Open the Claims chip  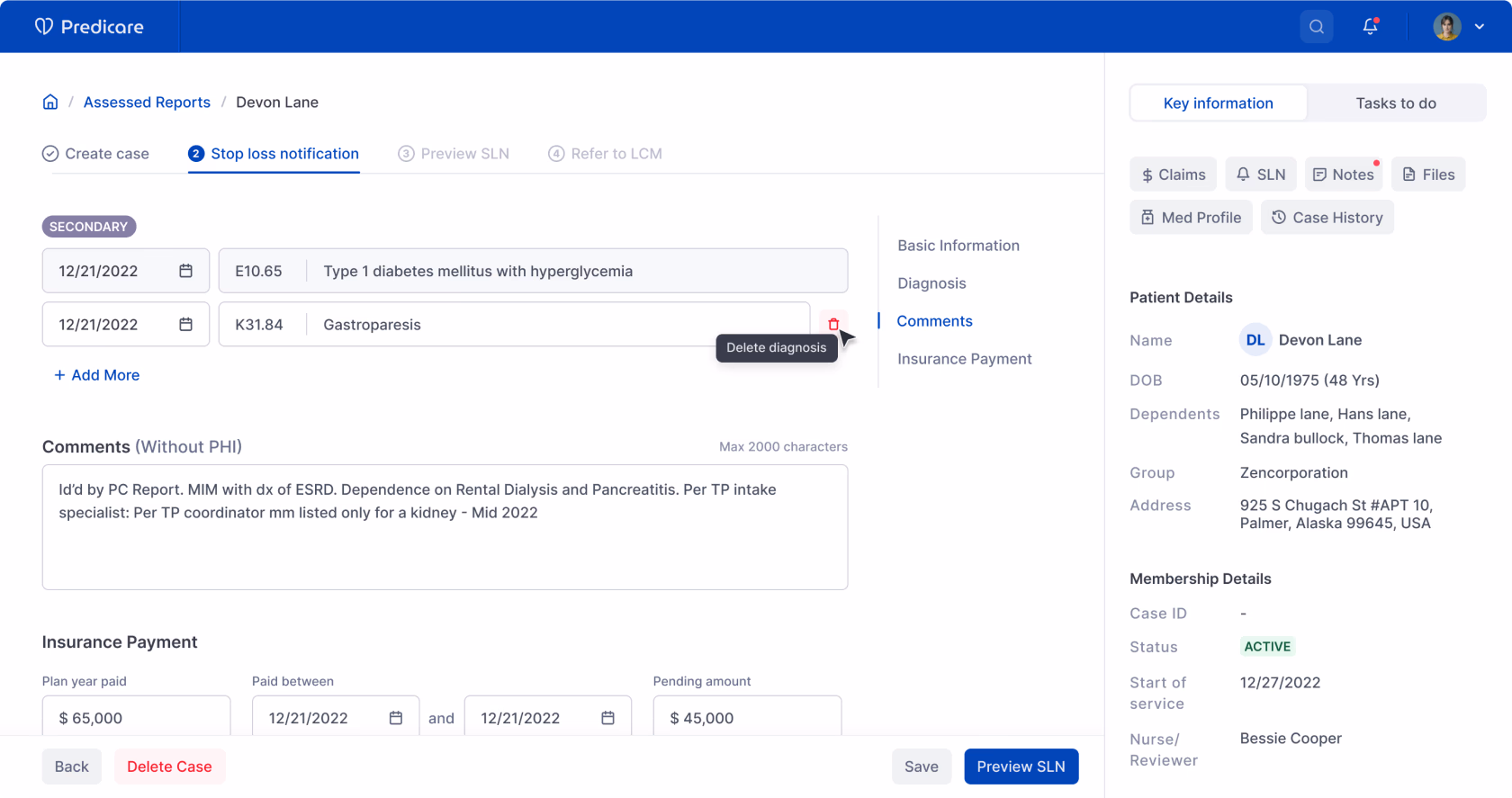click(x=1173, y=175)
